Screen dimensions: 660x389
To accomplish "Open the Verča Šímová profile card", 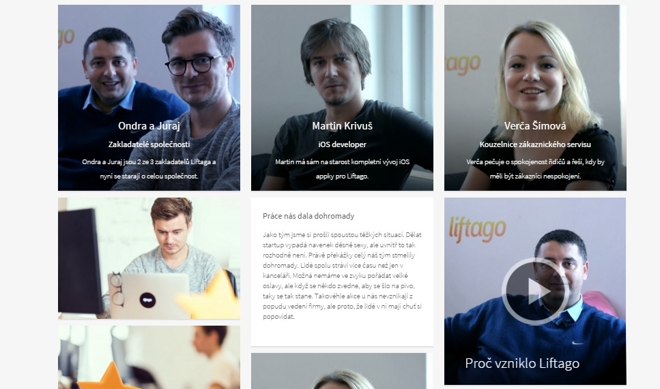I will [x=535, y=97].
